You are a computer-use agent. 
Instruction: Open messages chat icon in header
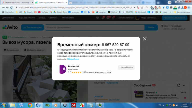coord(108,18)
